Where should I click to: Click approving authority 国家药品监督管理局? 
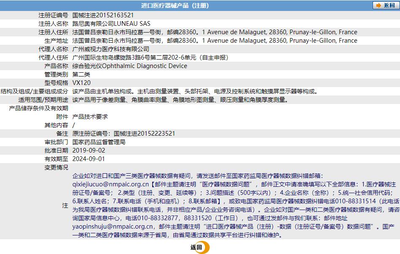(x=99, y=142)
